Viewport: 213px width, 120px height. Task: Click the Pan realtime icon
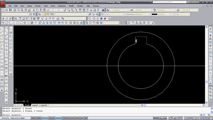coord(65,10)
